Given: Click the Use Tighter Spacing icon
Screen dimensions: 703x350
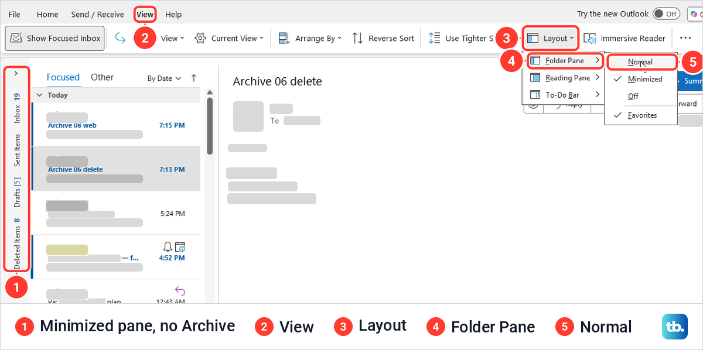Looking at the screenshot, I should point(434,38).
